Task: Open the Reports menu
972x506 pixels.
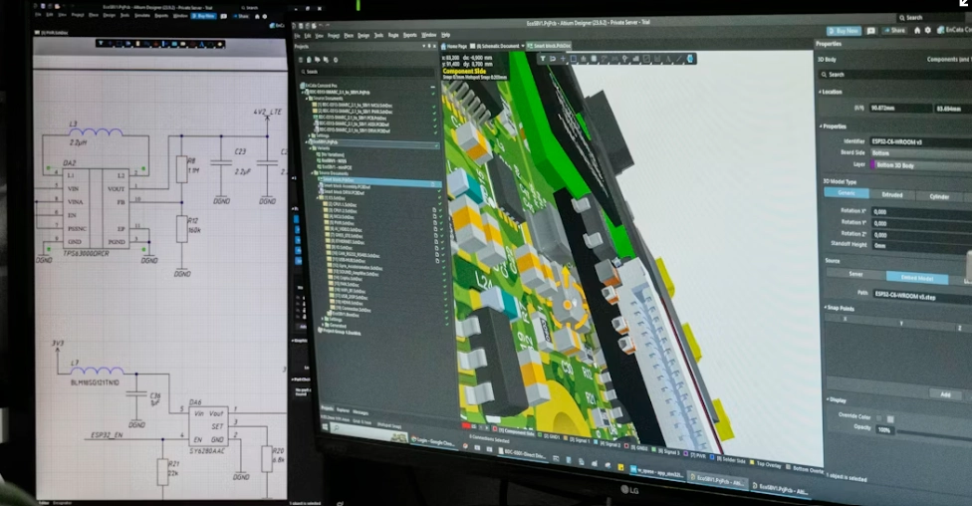Action: (x=409, y=35)
